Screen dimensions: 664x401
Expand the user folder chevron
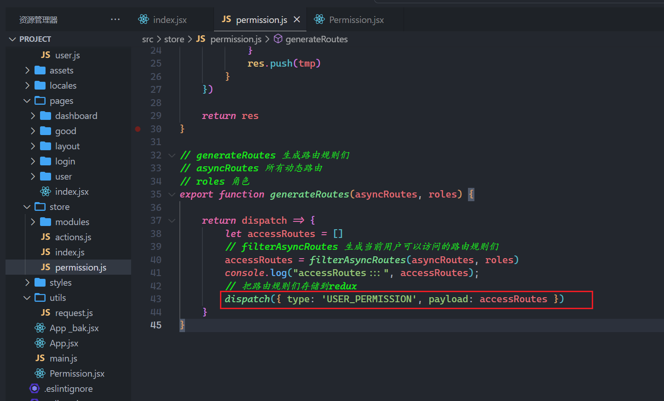33,176
